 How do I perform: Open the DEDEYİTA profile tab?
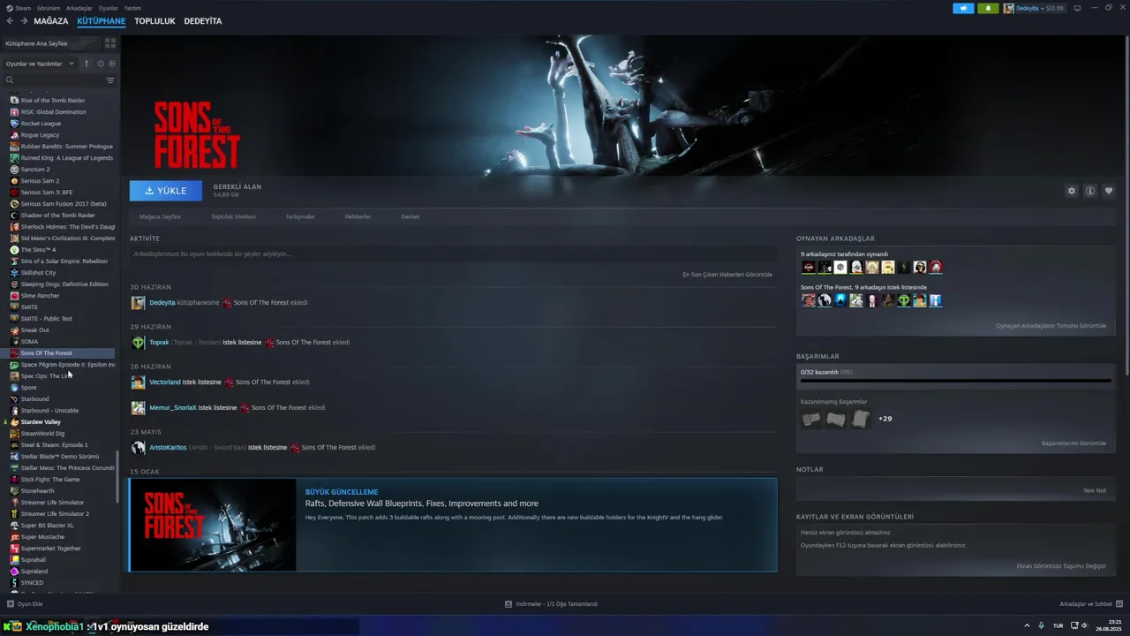[x=203, y=20]
